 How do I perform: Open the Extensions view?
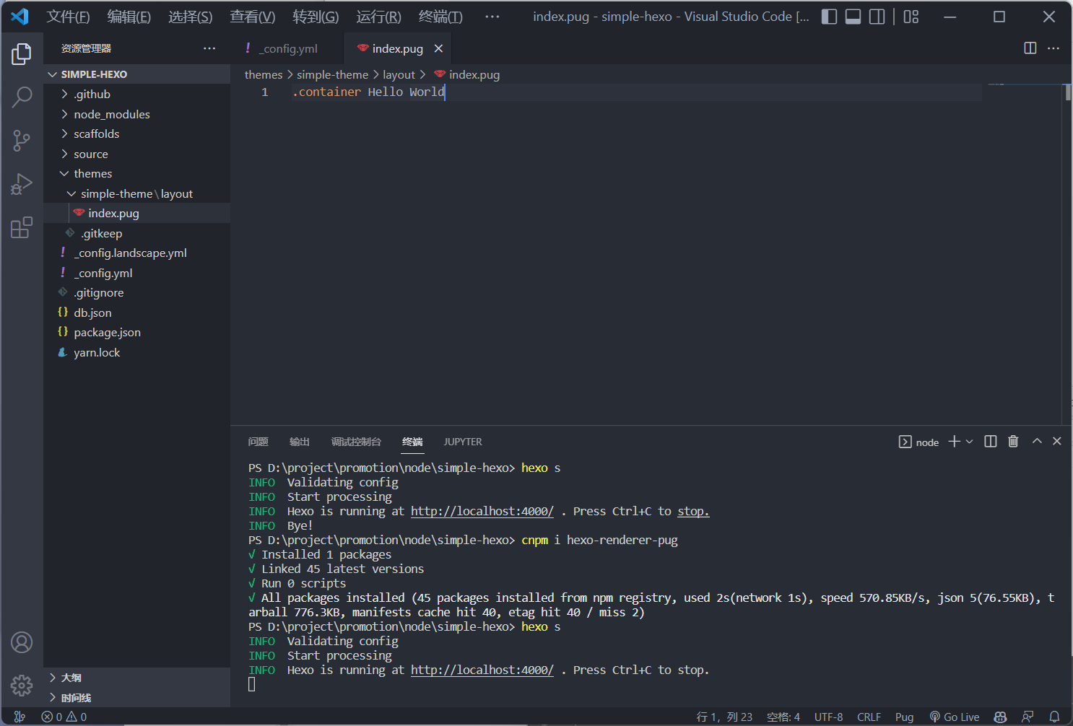click(x=22, y=228)
